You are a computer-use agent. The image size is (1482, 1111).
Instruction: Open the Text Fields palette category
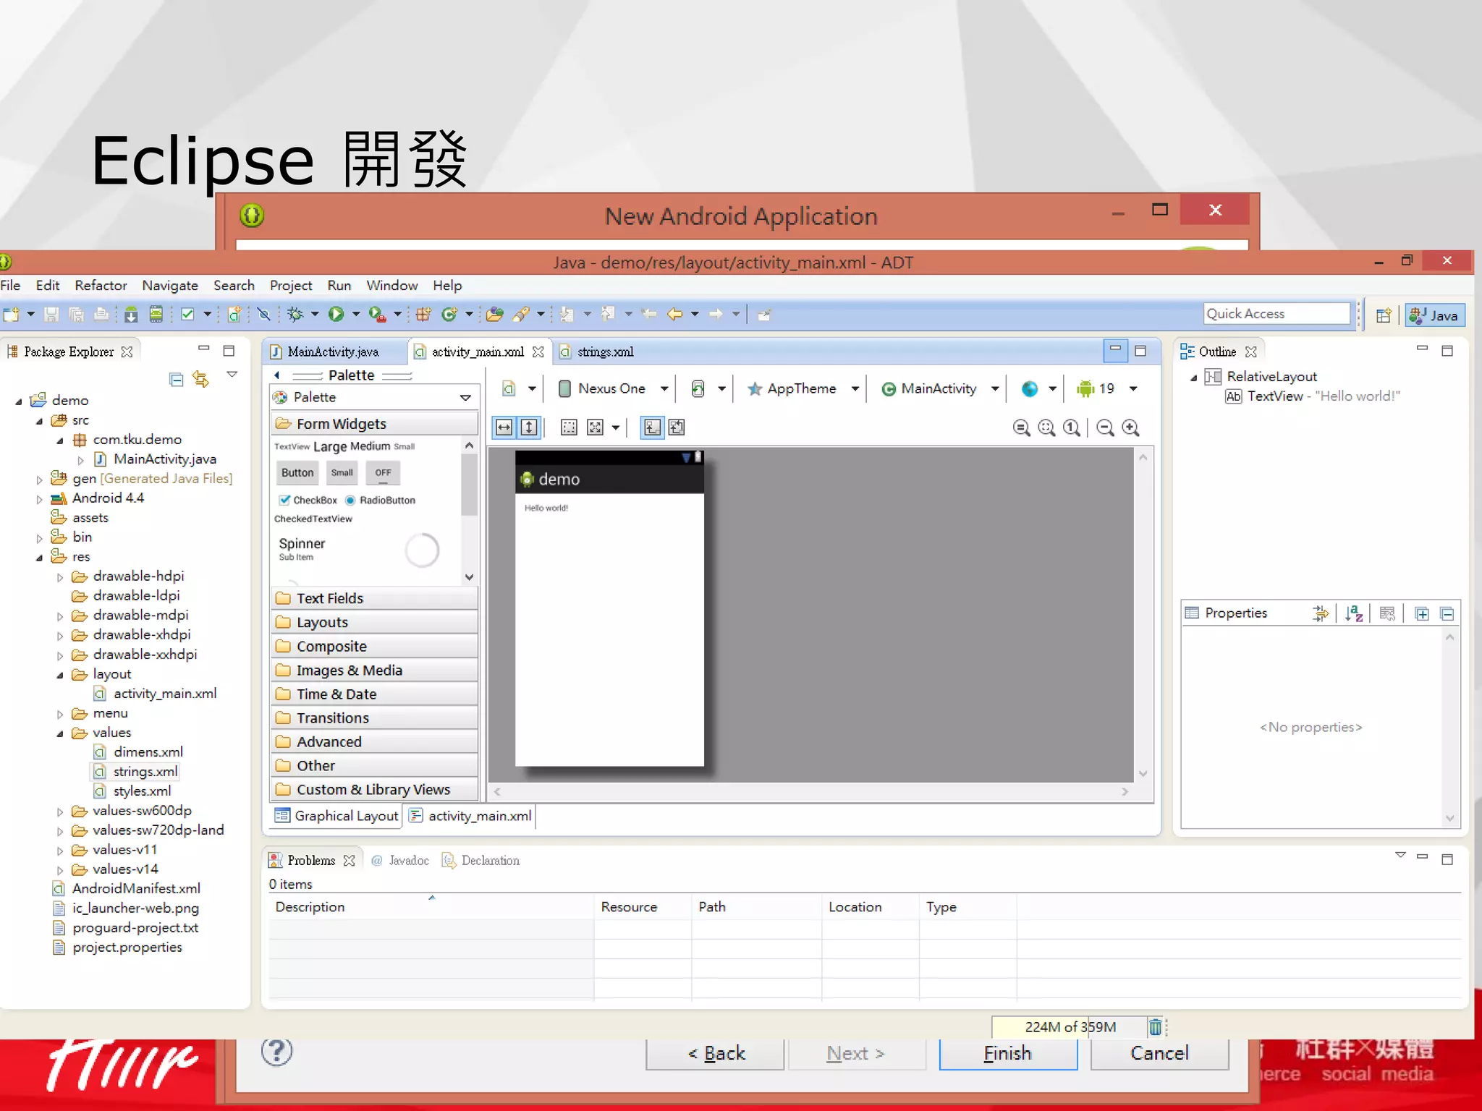coord(374,598)
